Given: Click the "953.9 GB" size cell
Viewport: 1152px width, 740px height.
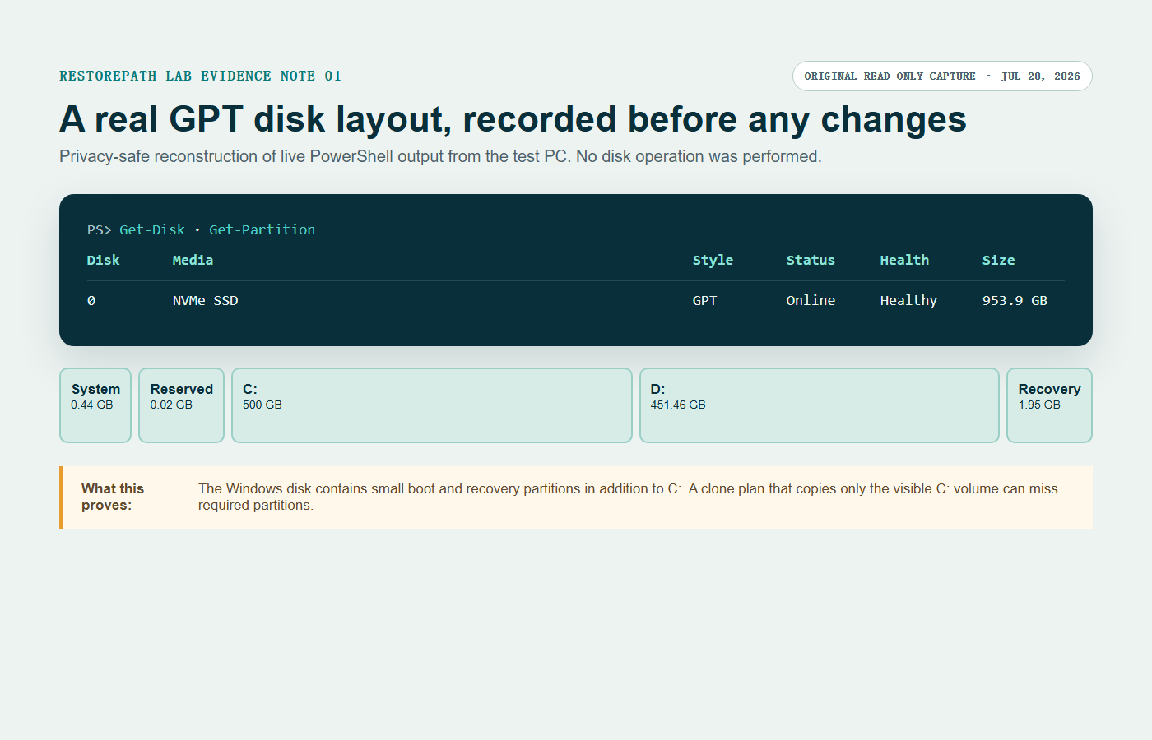Looking at the screenshot, I should (x=1015, y=301).
